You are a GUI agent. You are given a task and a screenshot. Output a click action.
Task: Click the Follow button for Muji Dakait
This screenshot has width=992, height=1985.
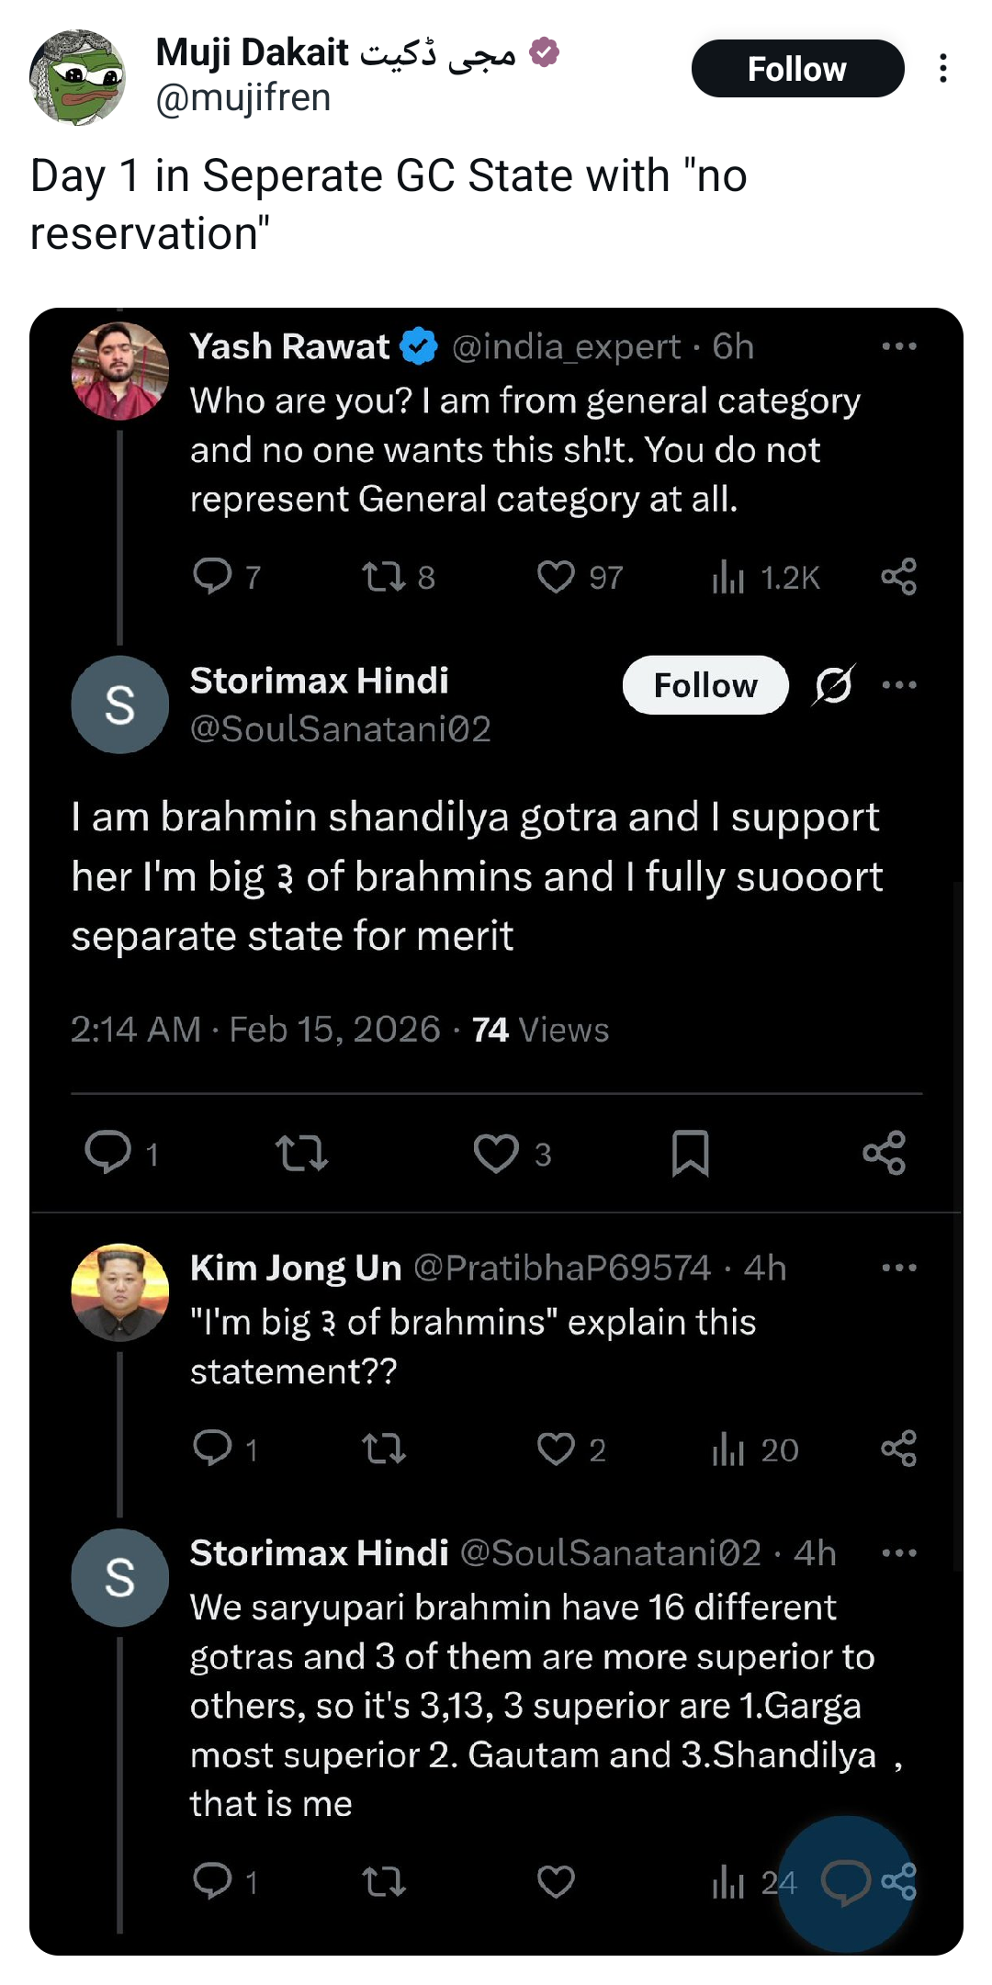tap(796, 69)
